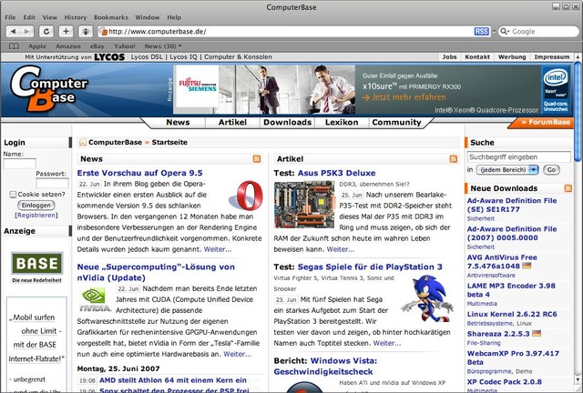
Task: Click the Einloggen button
Action: point(36,206)
